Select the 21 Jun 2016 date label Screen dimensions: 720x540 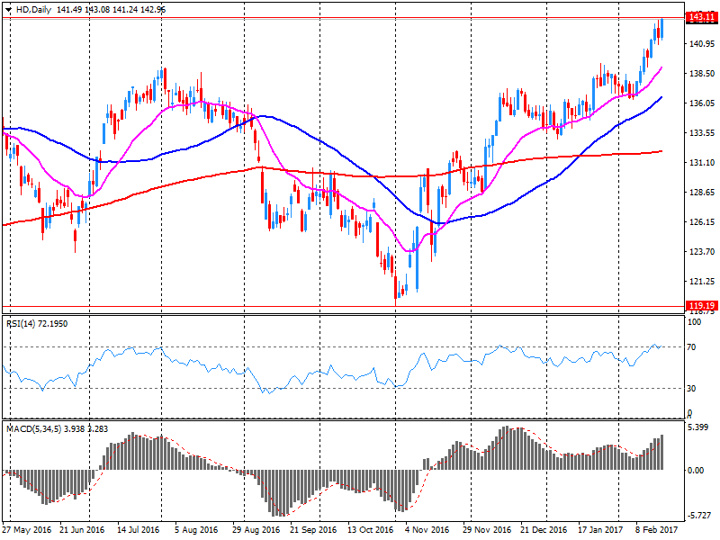coord(82,529)
